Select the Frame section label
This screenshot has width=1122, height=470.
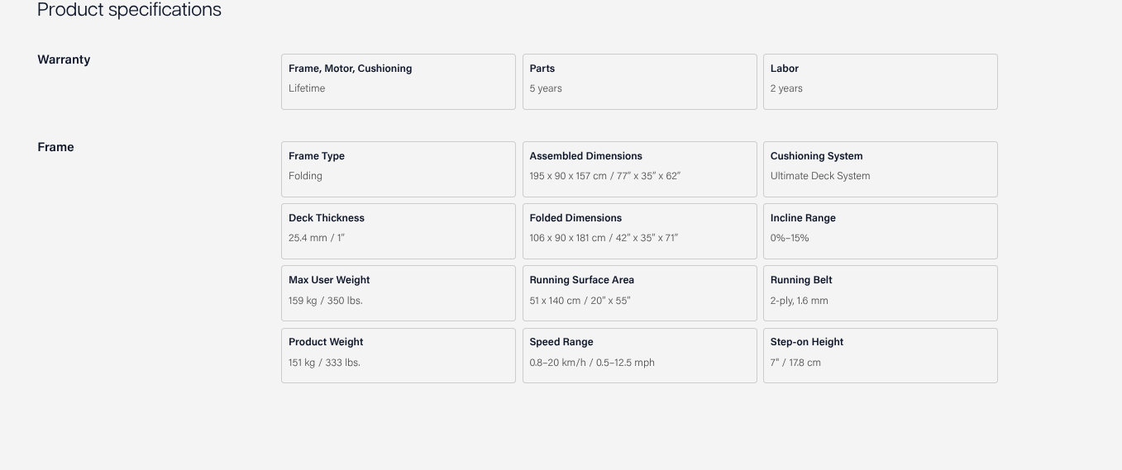[x=55, y=147]
